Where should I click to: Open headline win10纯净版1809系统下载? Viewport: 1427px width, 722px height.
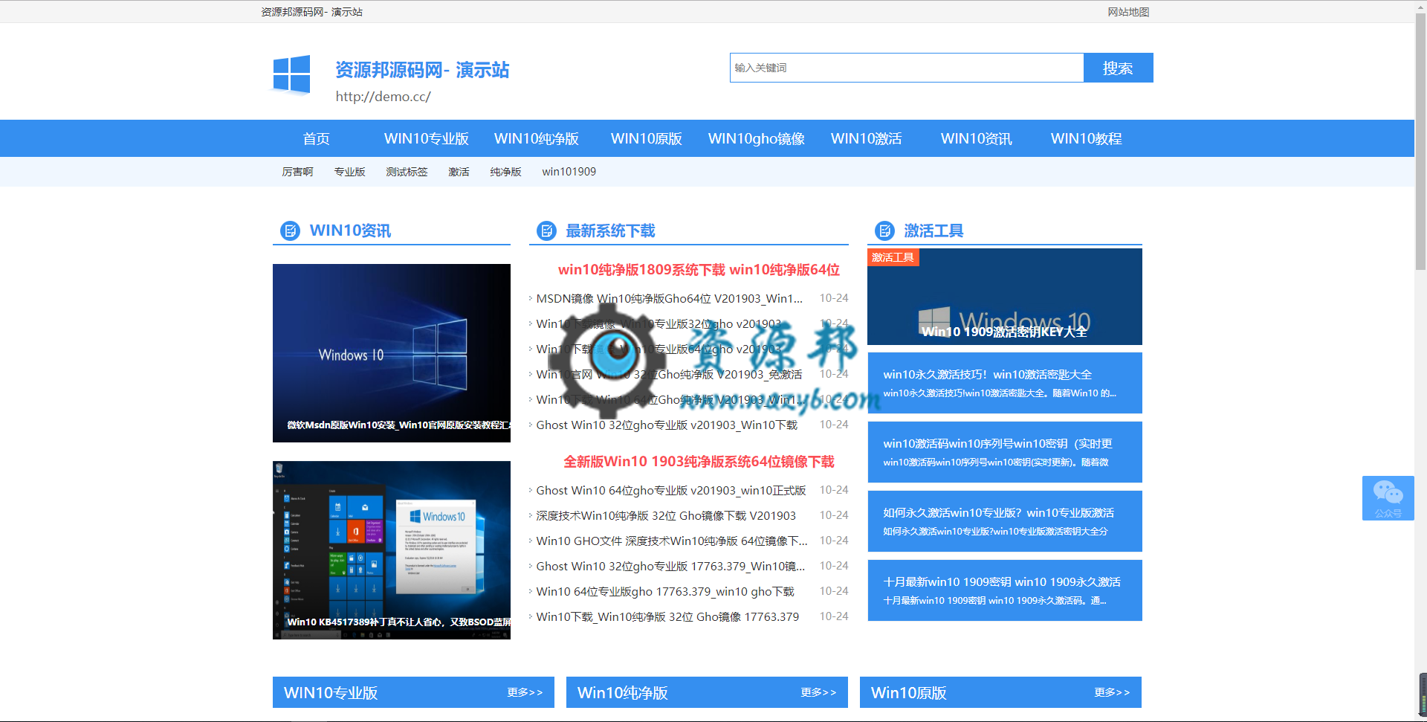(x=699, y=270)
